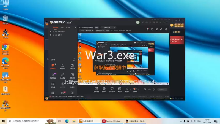Image resolution: width=220 pixels, height=124 pixels.
Task: Mute the microphone icon
Action: point(127,89)
